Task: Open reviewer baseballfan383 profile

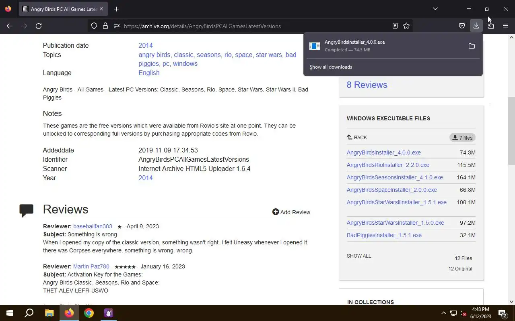Action: click(93, 226)
